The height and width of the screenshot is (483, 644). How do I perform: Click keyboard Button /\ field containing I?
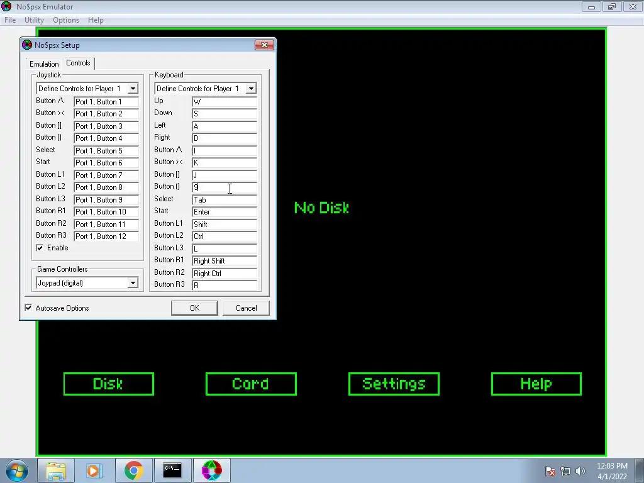pyautogui.click(x=225, y=151)
